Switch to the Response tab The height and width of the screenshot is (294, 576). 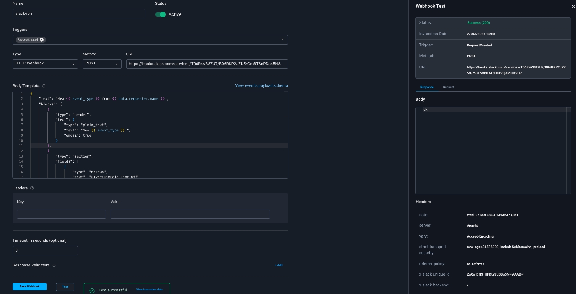point(427,87)
